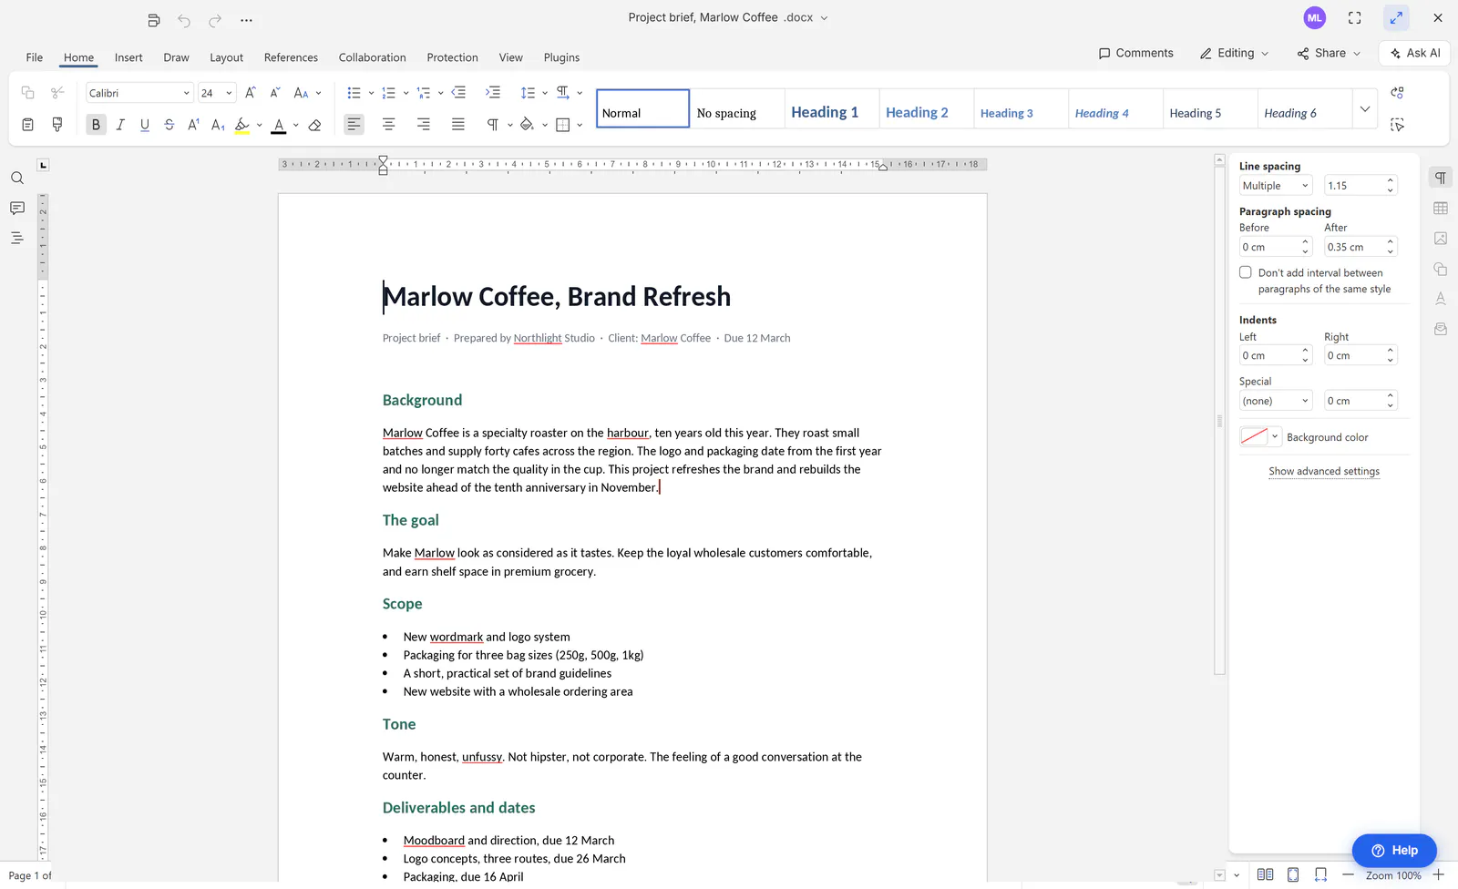1458x889 pixels.
Task: Open the font name dropdown
Action: 186,93
